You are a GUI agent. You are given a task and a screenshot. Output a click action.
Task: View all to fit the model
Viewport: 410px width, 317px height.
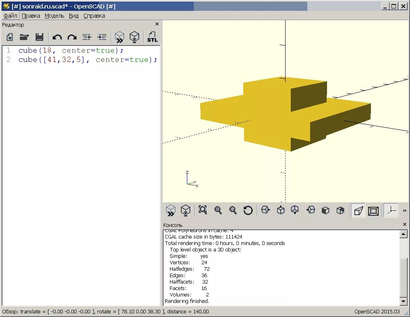coord(203,210)
